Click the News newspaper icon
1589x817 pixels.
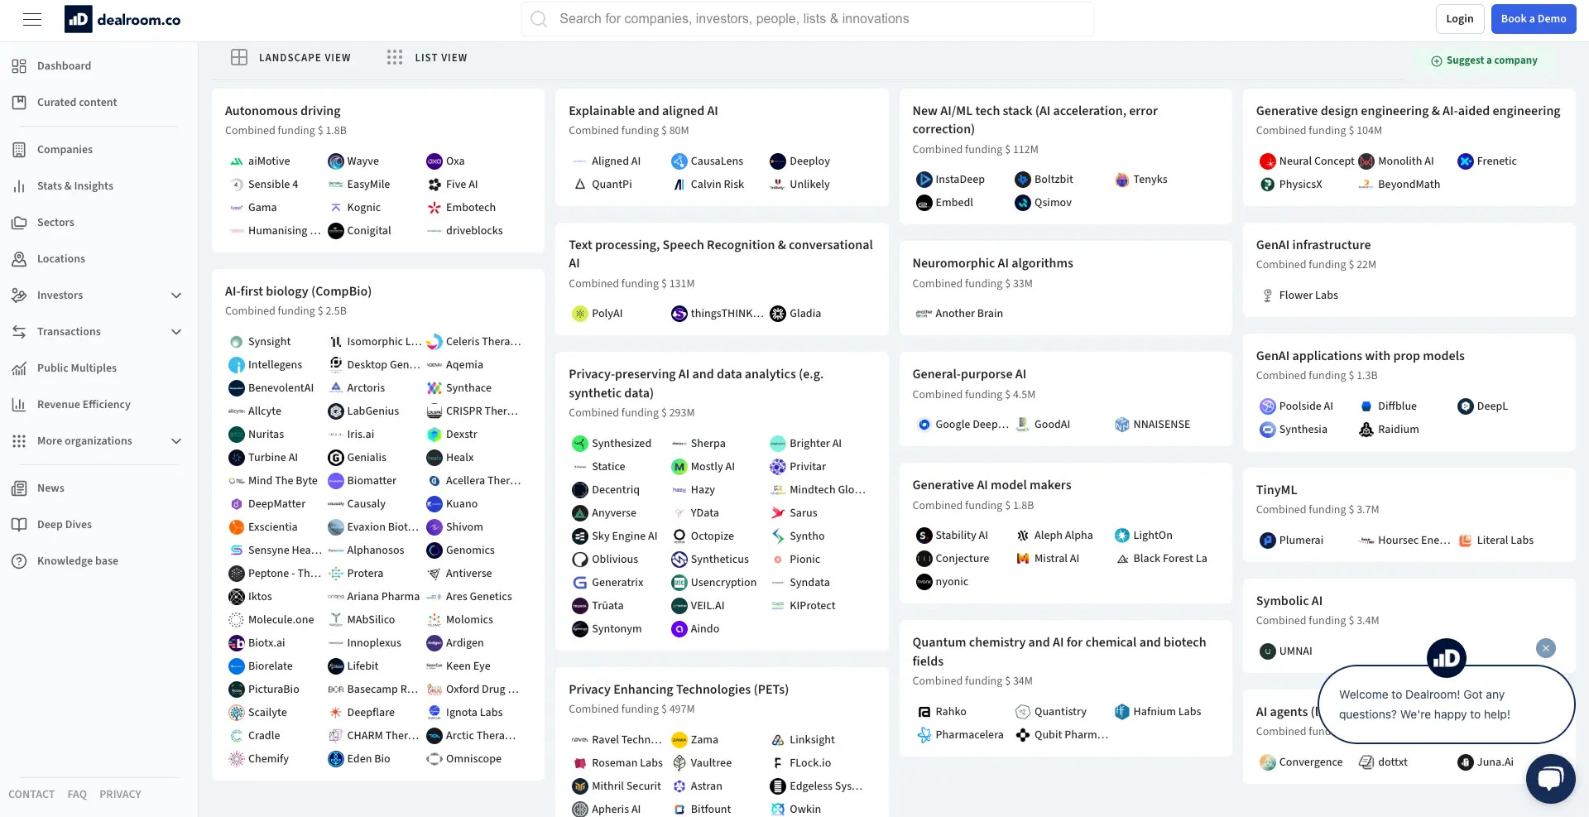(x=19, y=488)
